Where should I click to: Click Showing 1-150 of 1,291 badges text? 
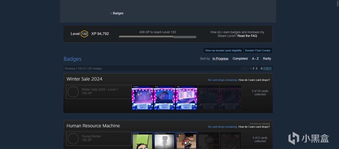tap(83, 69)
